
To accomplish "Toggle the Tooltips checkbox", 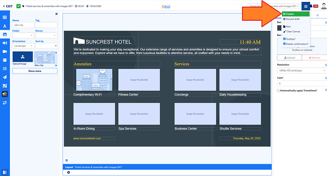I will click(x=284, y=39).
